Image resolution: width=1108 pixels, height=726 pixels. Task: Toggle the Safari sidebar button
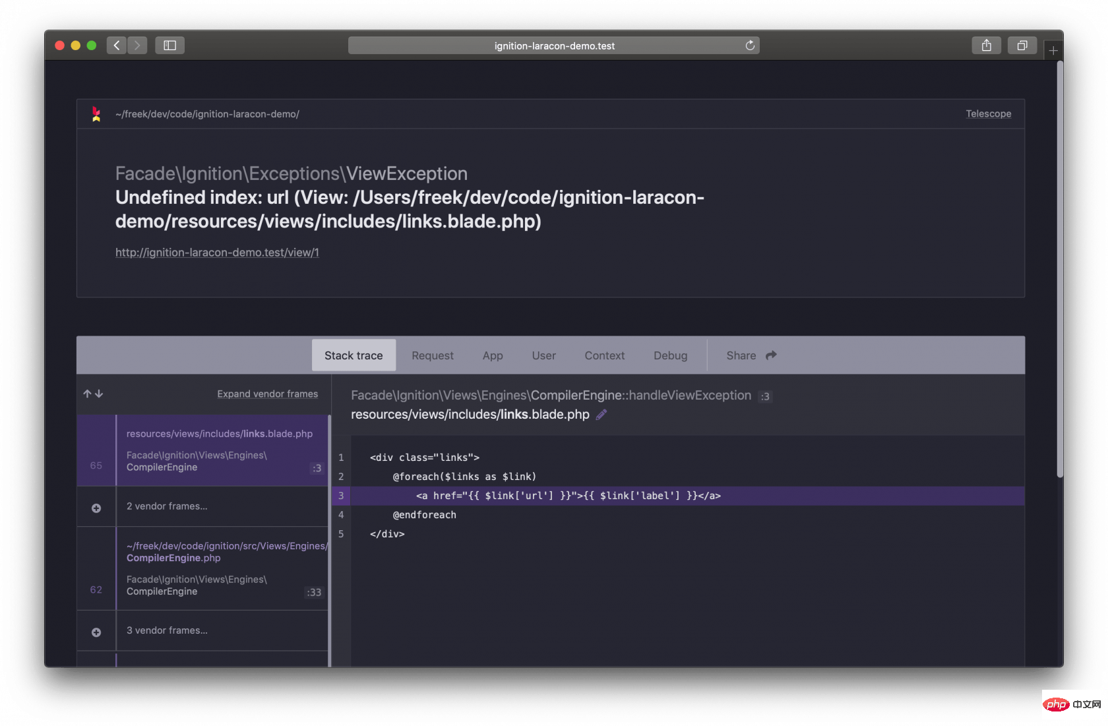pyautogui.click(x=169, y=45)
